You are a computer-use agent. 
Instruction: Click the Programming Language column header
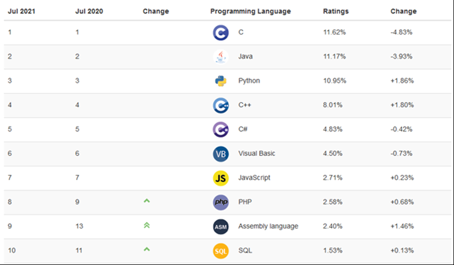[x=250, y=11]
